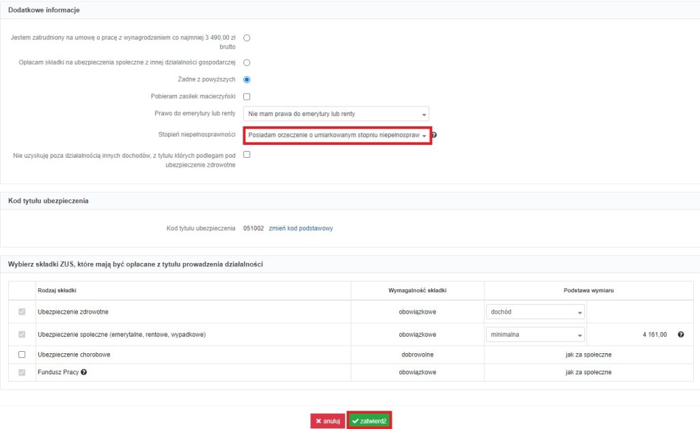700x429 pixels.
Task: Click the Żadne z powyższych label text
Action: [x=206, y=79]
